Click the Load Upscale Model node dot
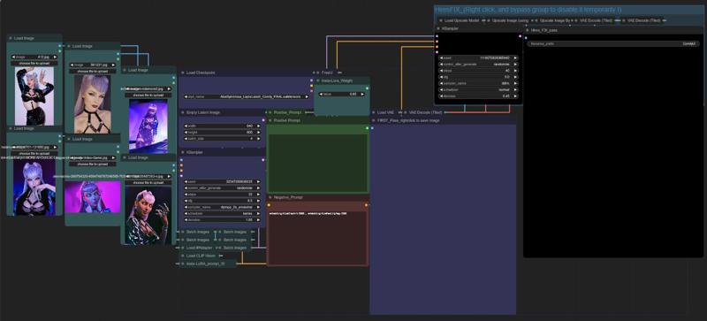 (x=440, y=20)
